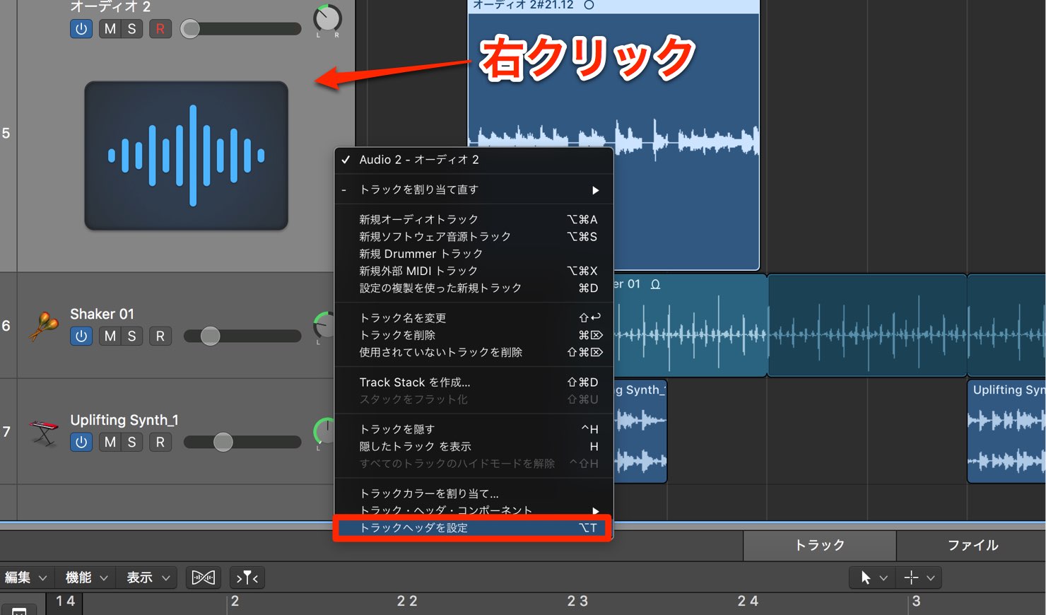Click the large audio waveform track icon
Screen dimensions: 1046x615
point(186,156)
